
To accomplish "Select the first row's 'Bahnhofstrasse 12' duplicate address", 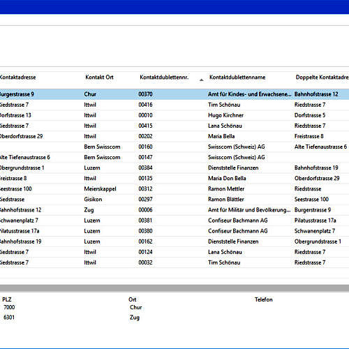I will point(316,94).
